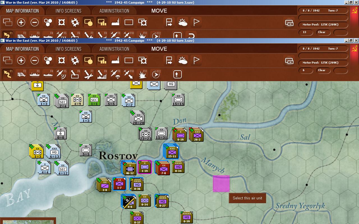Select the 7-0 division unit stack
The width and height of the screenshot is (359, 224).
[x=163, y=168]
